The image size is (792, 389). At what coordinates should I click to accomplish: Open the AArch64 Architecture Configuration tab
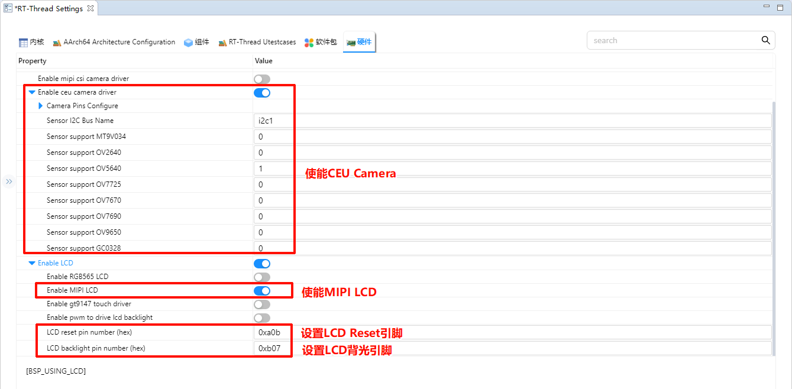[x=119, y=42]
